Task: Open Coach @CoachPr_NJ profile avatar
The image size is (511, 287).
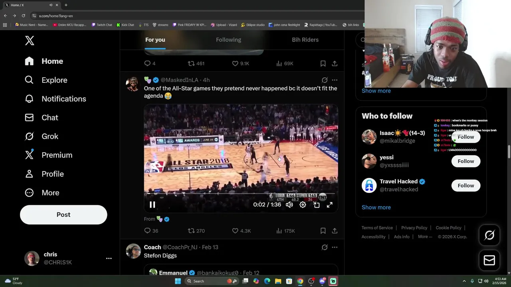Action: (x=133, y=251)
